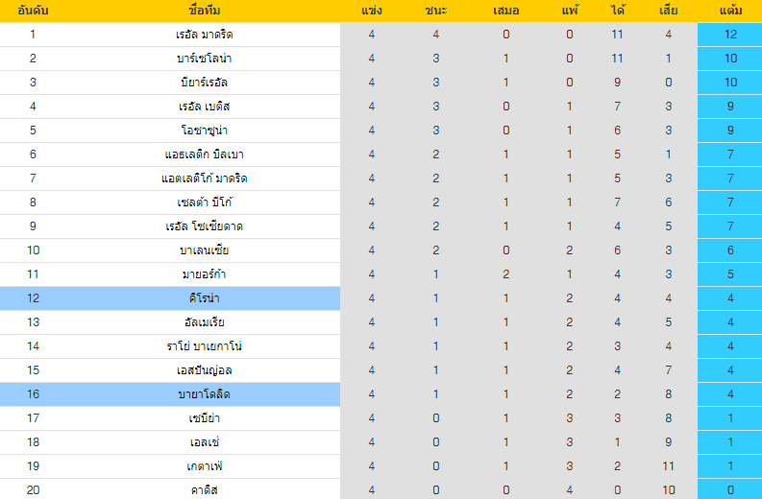Image resolution: width=762 pixels, height=499 pixels.
Task: Click points value 5 for มายอร์ก้า
Action: click(x=730, y=274)
